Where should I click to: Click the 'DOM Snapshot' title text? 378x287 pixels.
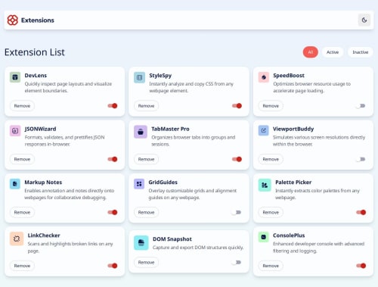click(x=172, y=239)
